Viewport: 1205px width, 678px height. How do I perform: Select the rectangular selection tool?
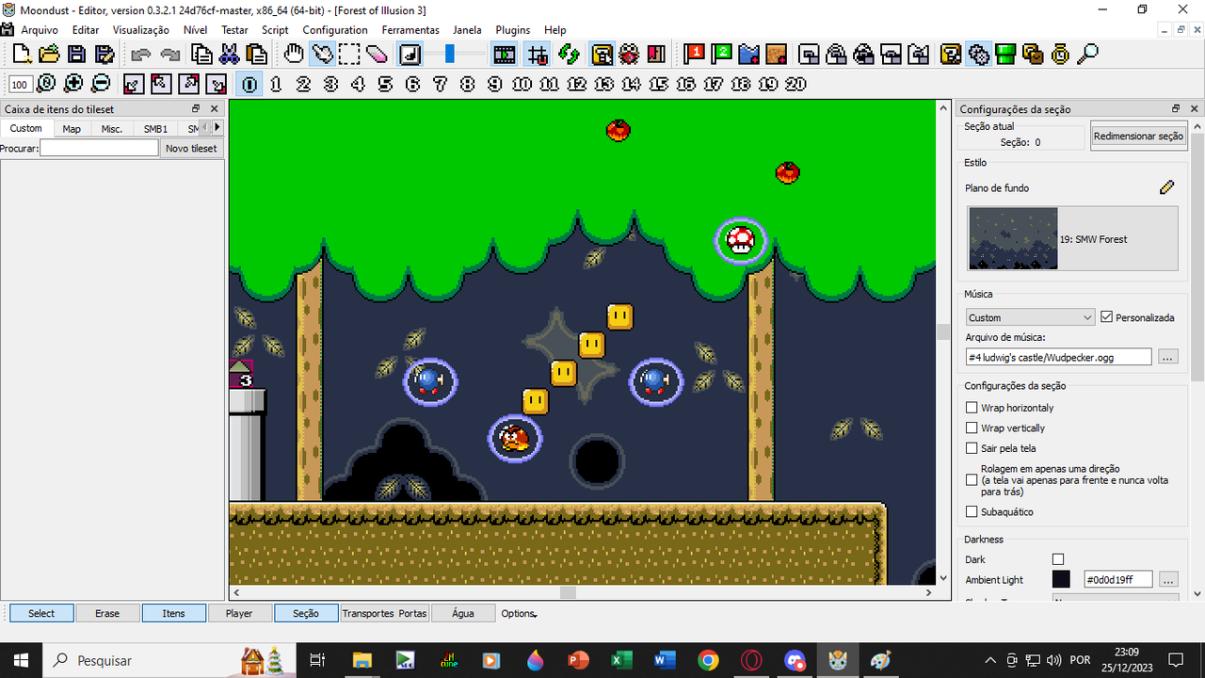tap(350, 55)
